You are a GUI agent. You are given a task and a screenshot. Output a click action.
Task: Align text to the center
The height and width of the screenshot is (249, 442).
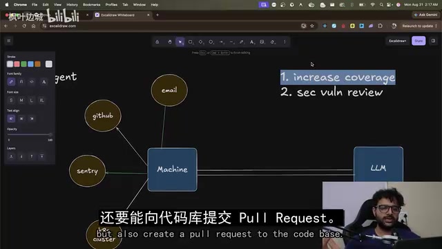21,118
